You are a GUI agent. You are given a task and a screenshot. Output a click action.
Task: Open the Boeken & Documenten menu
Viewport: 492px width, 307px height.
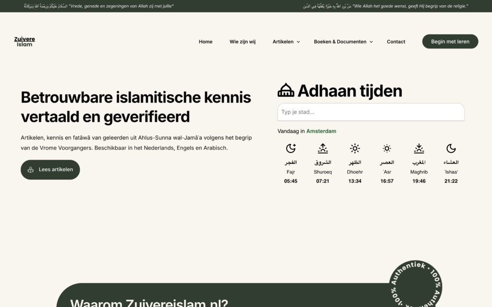pos(340,42)
